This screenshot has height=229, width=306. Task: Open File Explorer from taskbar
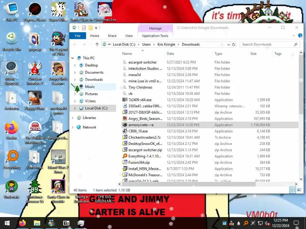pyautogui.click(x=37, y=223)
